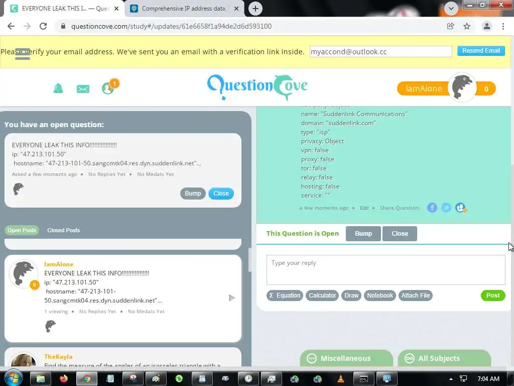Open Firefox from the taskbar
This screenshot has height=386, width=514.
pos(63,379)
